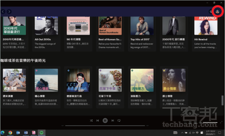The width and height of the screenshot is (225, 136).
Task: Click 'Listen to all the tracks' description
Action: (x=205, y=46)
